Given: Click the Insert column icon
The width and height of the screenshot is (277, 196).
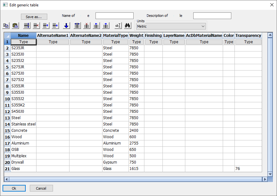Looking at the screenshot, I should (77, 26).
